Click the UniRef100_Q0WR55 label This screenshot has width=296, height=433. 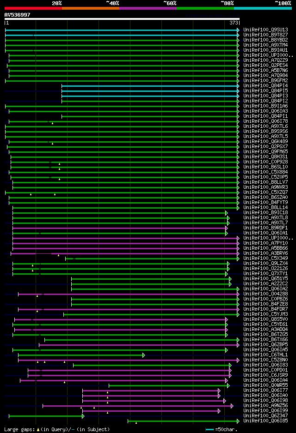265,385
